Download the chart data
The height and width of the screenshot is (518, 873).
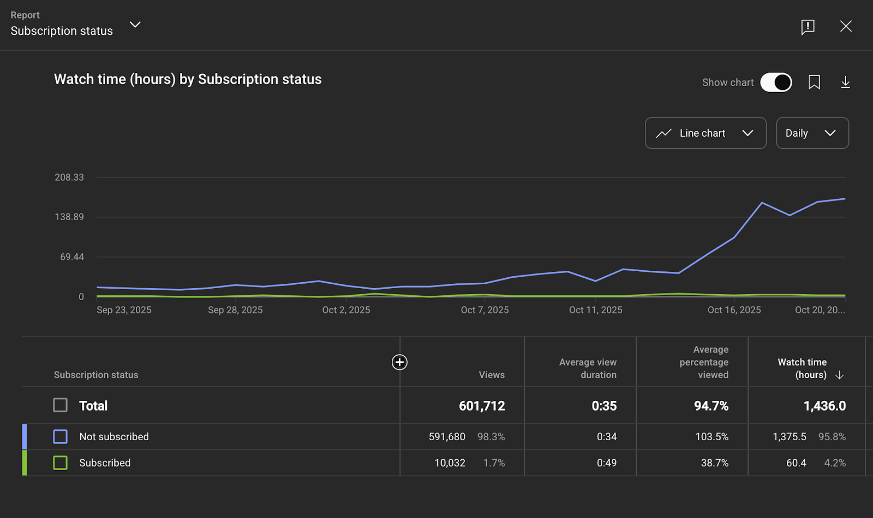click(845, 82)
